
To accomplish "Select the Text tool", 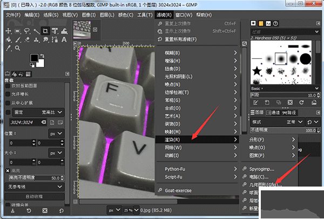I will click(64, 39).
